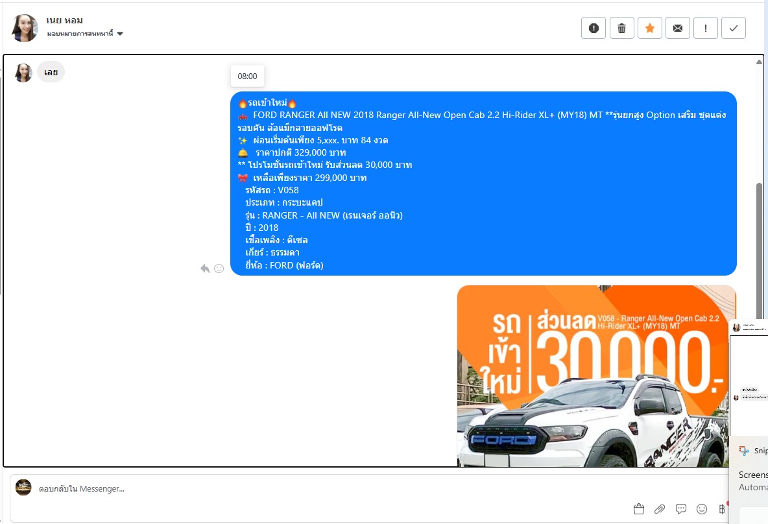Click the chat scrollbar thumb
768x524 pixels.
(x=759, y=250)
